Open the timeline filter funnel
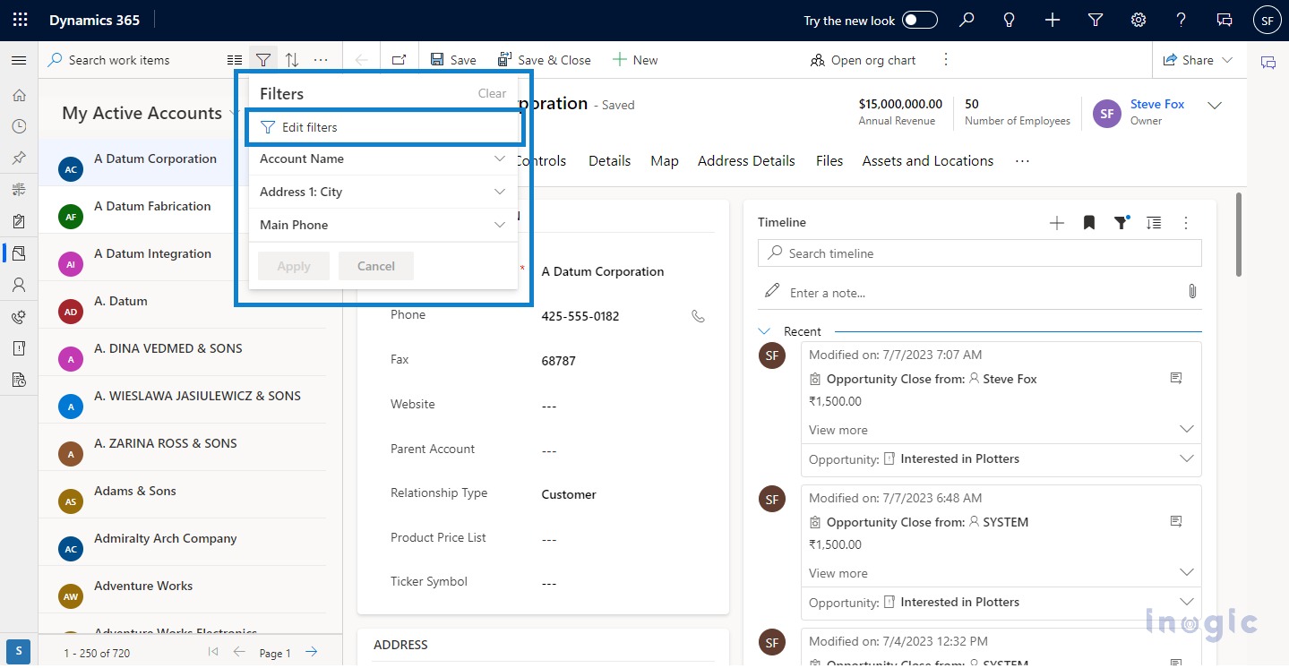Image resolution: width=1289 pixels, height=668 pixels. (x=1121, y=223)
